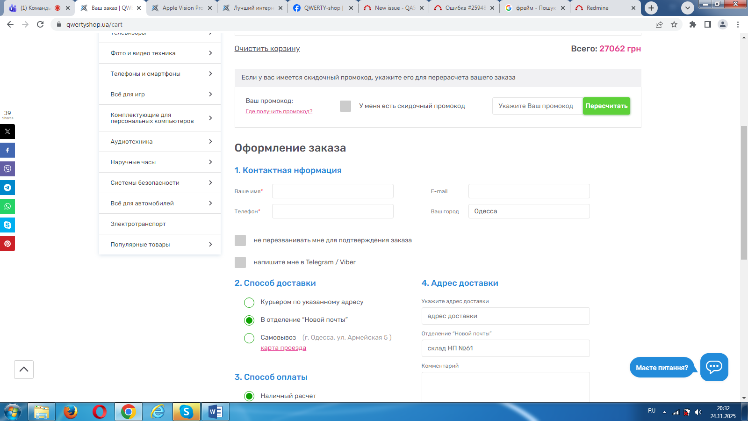Switch to the 'Apple Vision Pro' browser tab

[182, 8]
